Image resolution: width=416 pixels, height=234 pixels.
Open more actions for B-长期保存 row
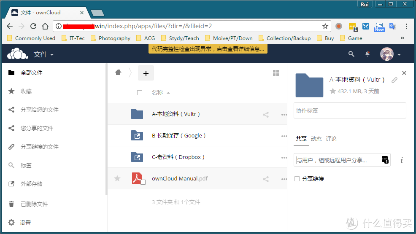[284, 136]
